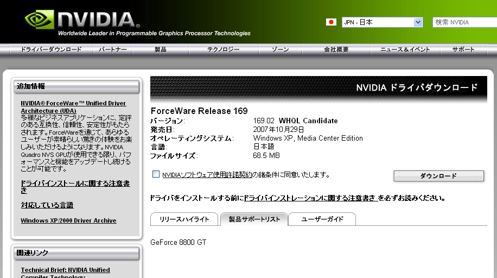Click the 68.5 MB file size value
The width and height of the screenshot is (497, 278).
(266, 155)
